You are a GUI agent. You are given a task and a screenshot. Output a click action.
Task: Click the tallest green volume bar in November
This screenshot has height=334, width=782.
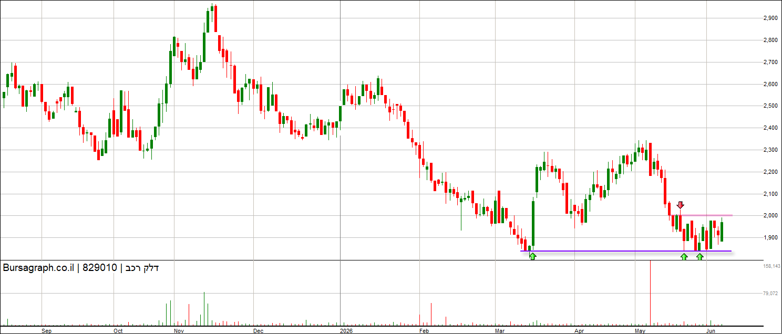pyautogui.click(x=204, y=309)
